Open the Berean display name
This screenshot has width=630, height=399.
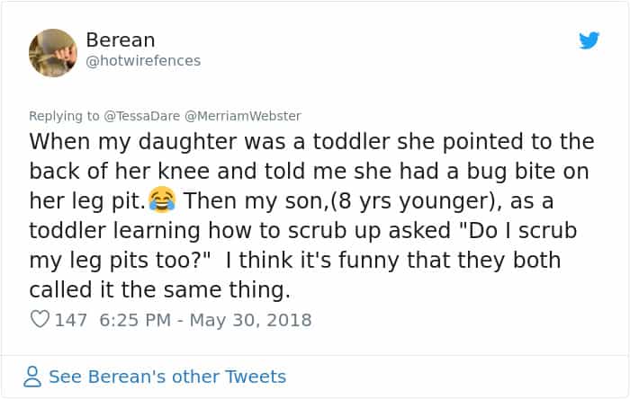pos(121,40)
